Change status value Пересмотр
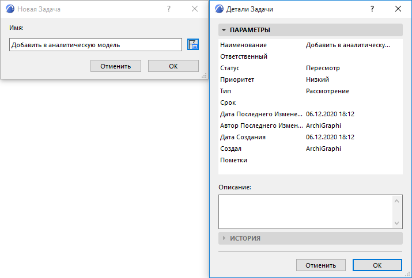 coord(323,68)
